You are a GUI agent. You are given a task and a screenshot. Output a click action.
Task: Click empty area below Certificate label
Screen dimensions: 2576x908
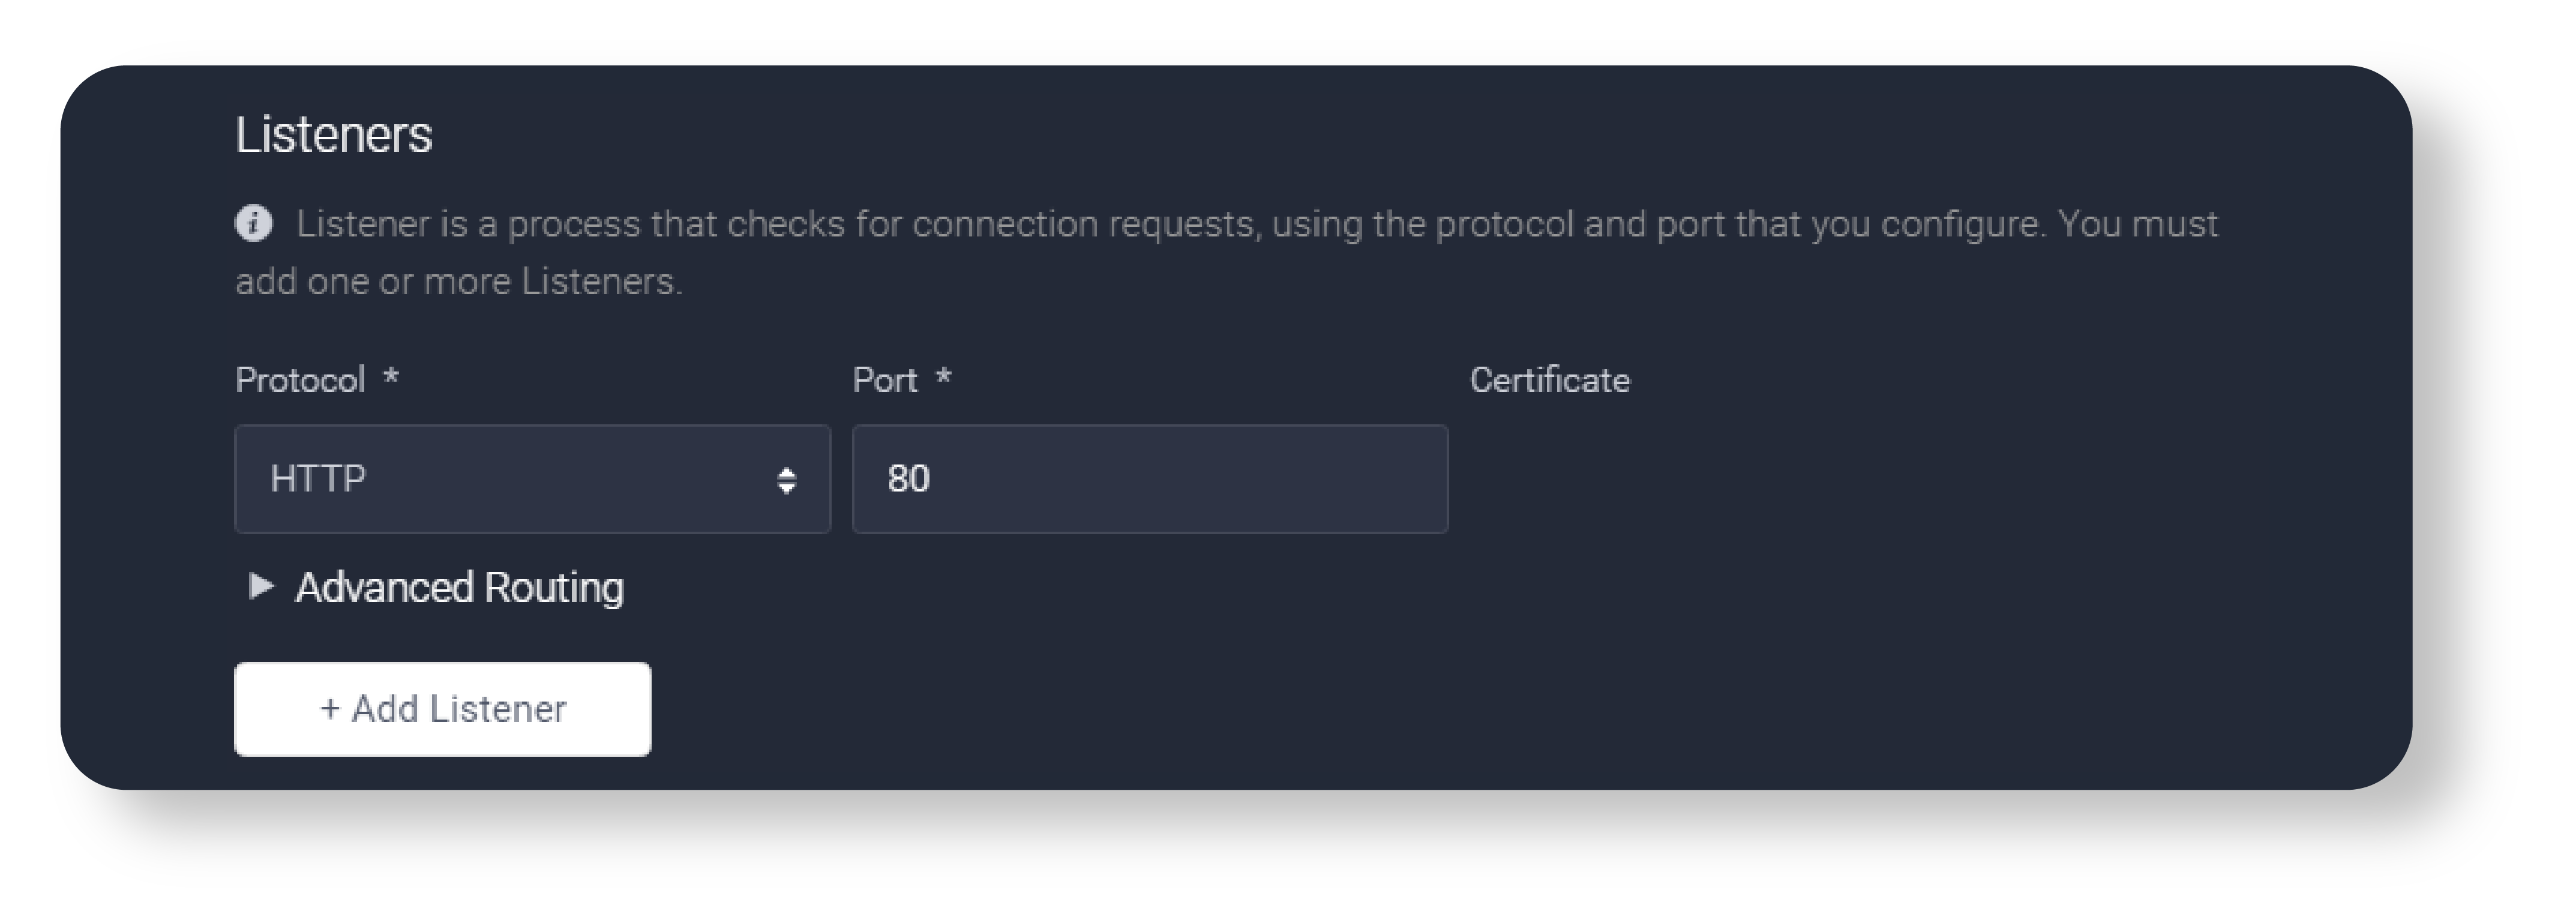(x=1700, y=479)
